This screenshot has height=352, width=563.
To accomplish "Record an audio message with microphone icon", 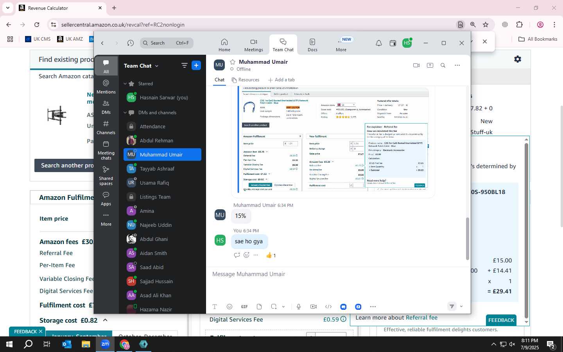I will coord(299,307).
